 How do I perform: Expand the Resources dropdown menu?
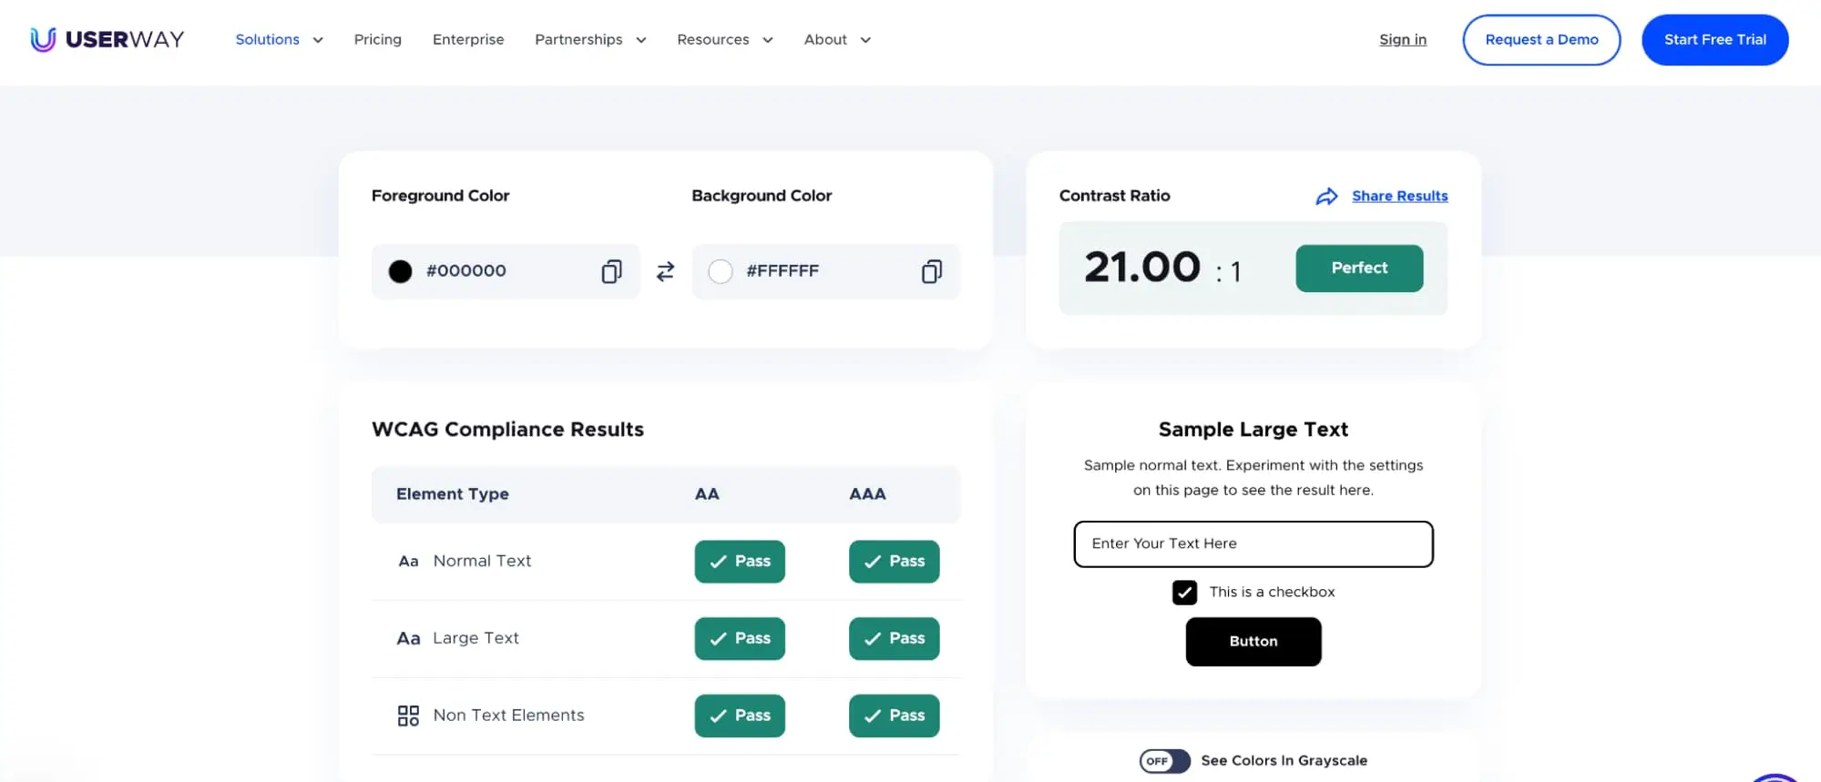pos(724,40)
